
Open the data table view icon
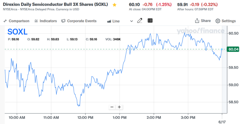(x=150, y=21)
